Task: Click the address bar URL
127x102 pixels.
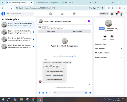Action: point(37,8)
